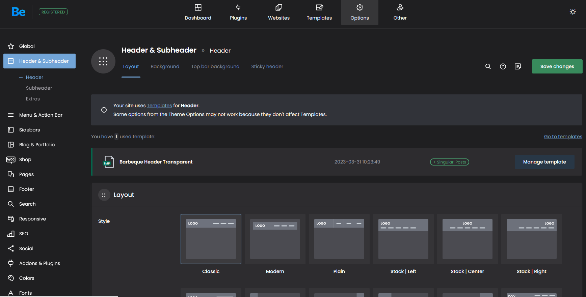Click the Header & Subheader breadcrumb title
Viewport: 586px width, 297px height.
[159, 50]
